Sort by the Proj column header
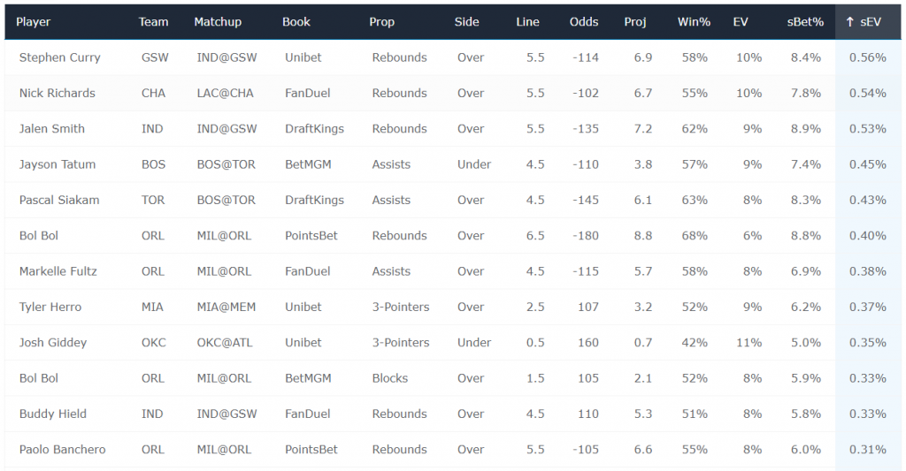This screenshot has height=471, width=906. 635,22
